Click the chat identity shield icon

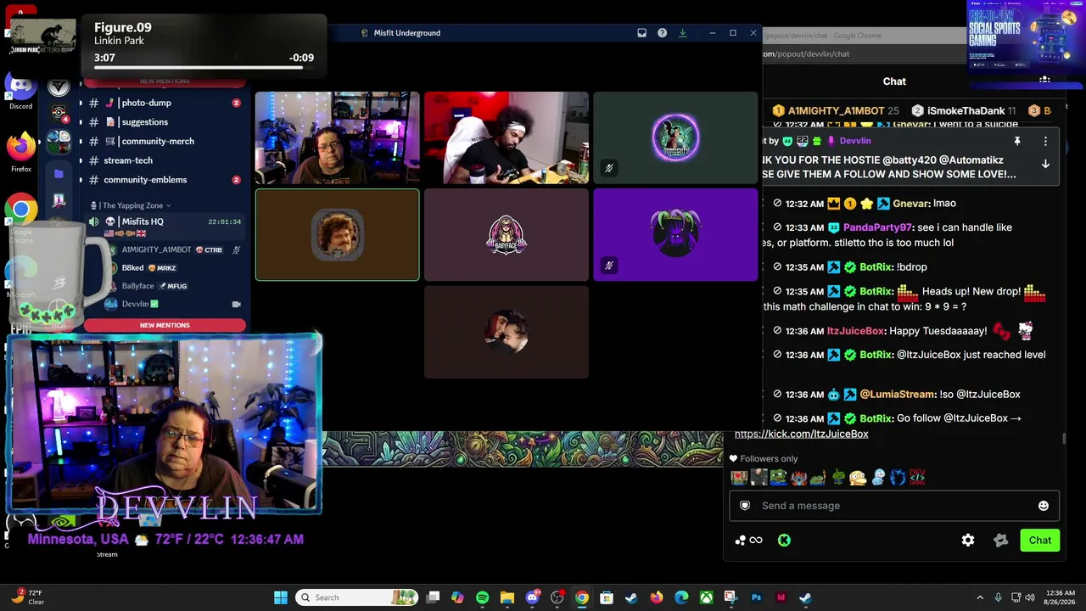pyautogui.click(x=745, y=506)
